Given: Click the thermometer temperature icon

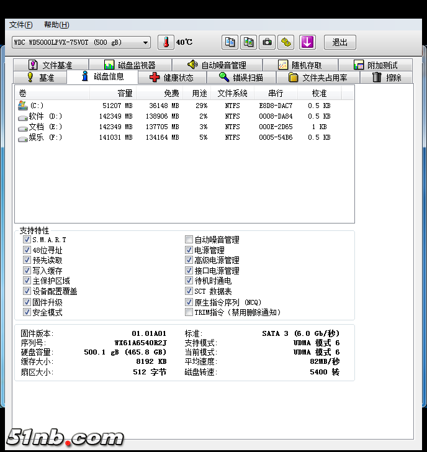Looking at the screenshot, I should 166,42.
